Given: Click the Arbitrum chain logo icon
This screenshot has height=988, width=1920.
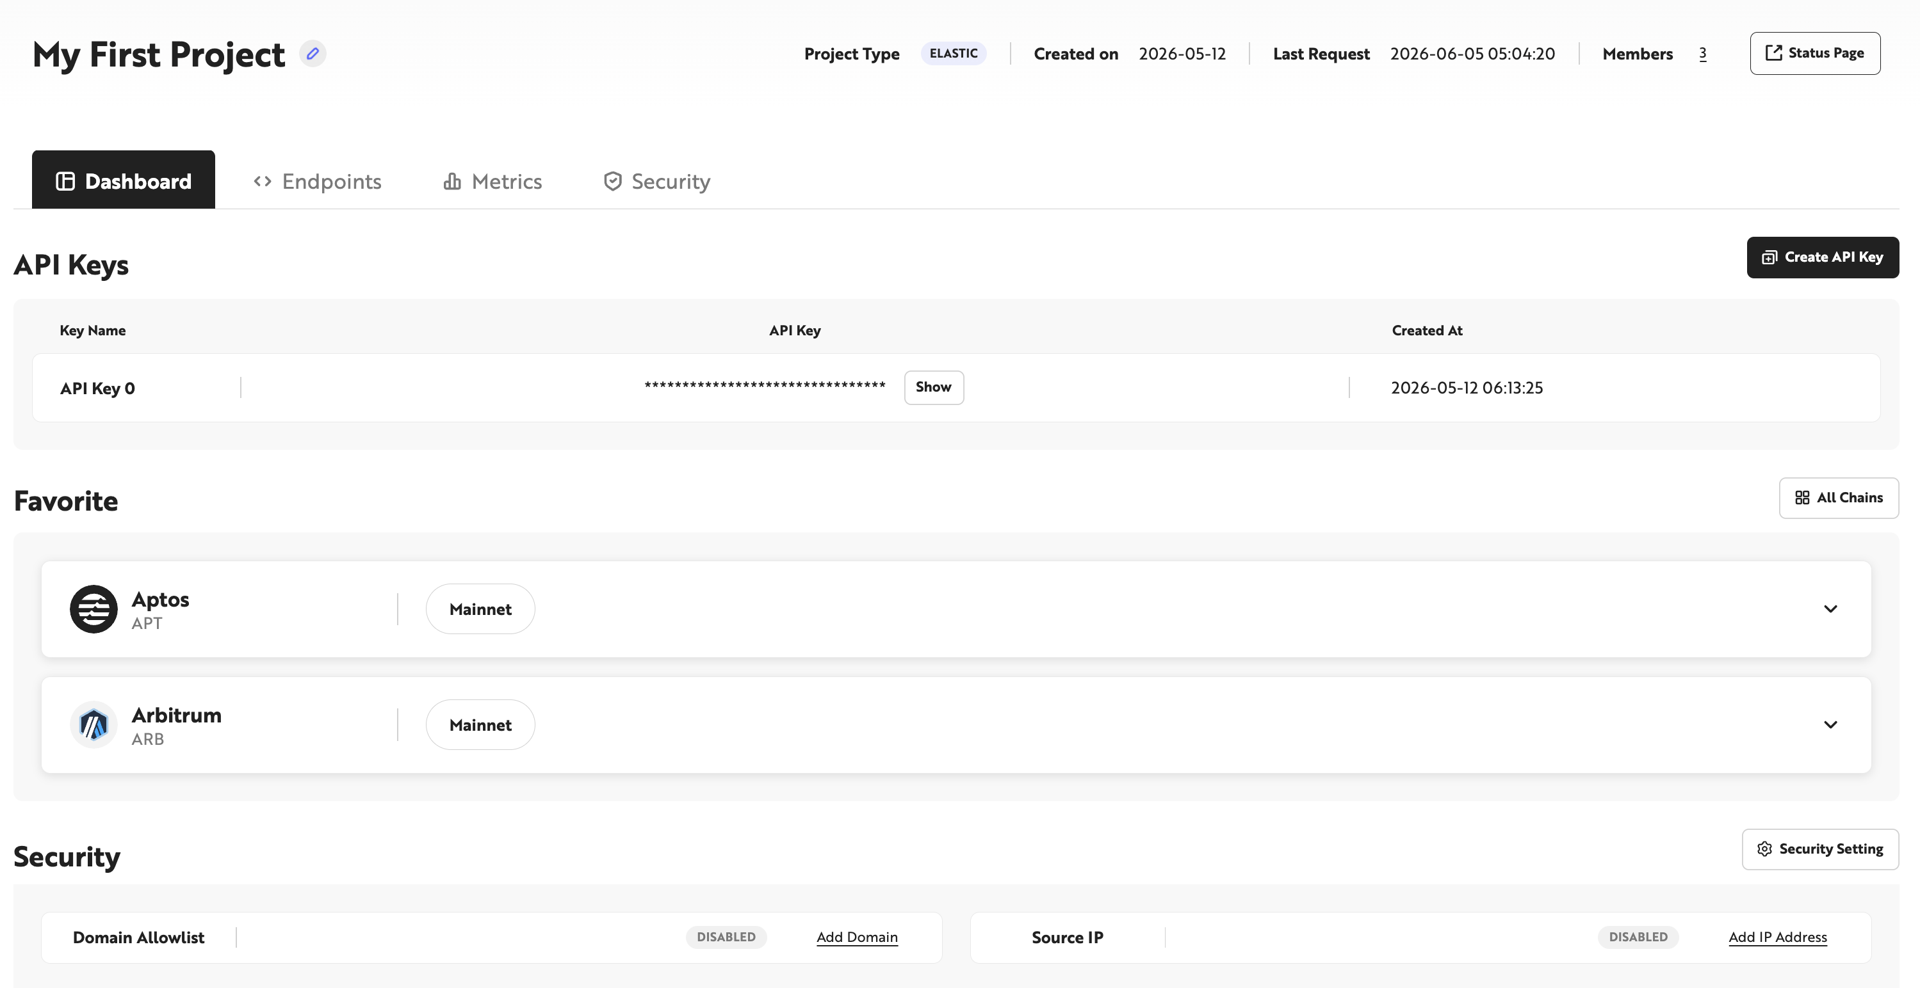Looking at the screenshot, I should point(94,724).
